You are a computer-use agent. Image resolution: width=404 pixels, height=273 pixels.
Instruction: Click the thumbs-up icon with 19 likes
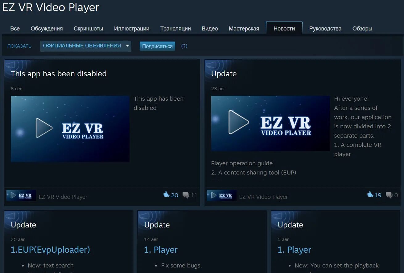tap(370, 194)
